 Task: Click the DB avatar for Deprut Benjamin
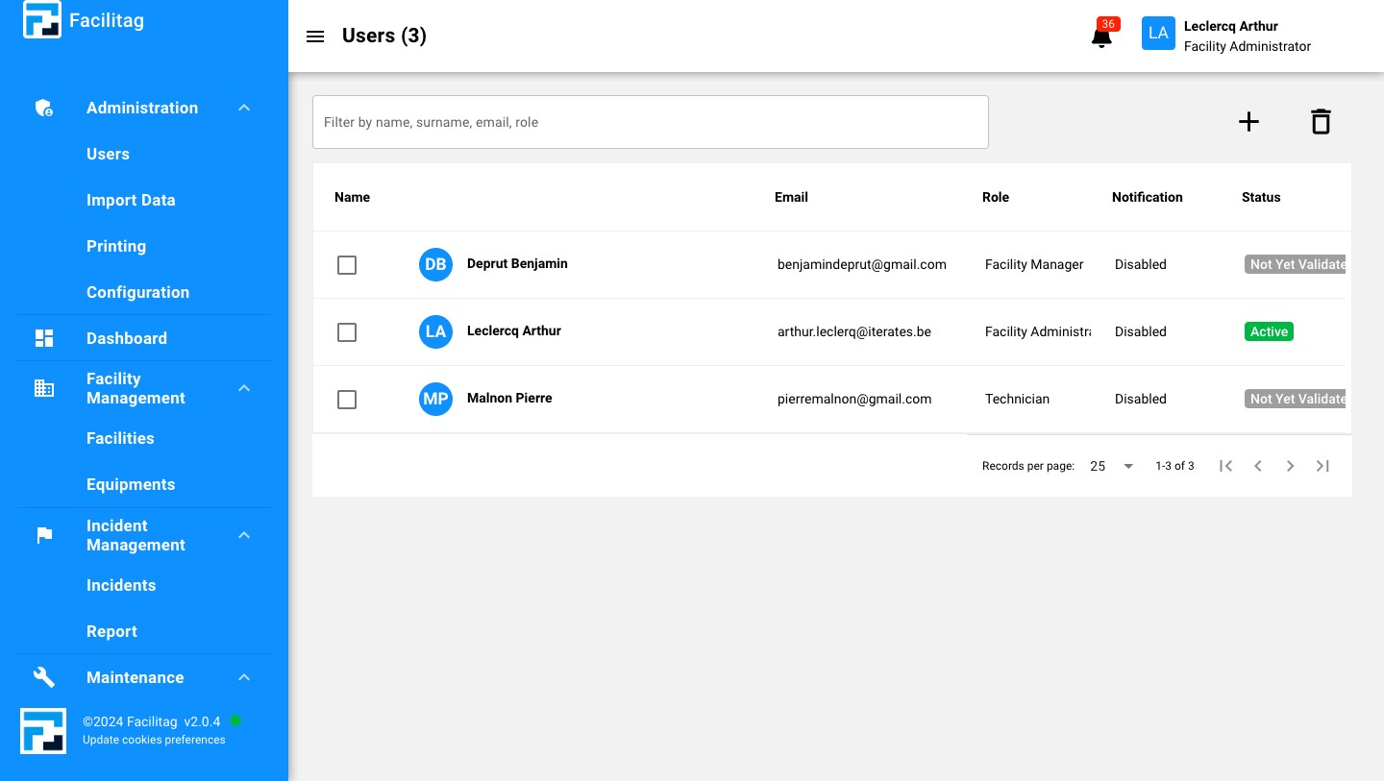pyautogui.click(x=435, y=264)
